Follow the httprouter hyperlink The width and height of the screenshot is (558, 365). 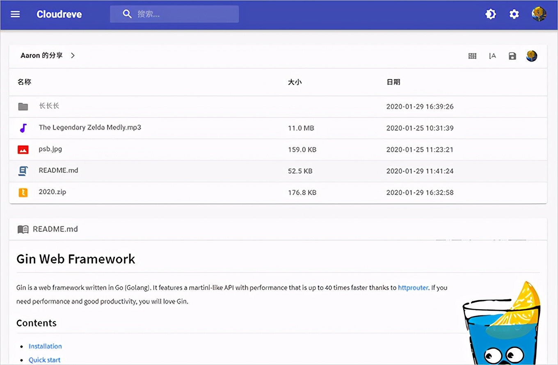pos(413,287)
